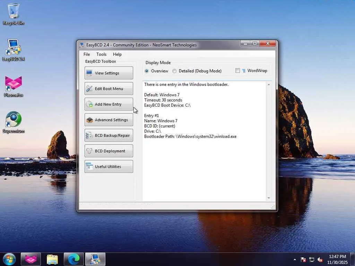The height and width of the screenshot is (266, 355).
Task: Click the BCD Deployment button
Action: coord(109,151)
